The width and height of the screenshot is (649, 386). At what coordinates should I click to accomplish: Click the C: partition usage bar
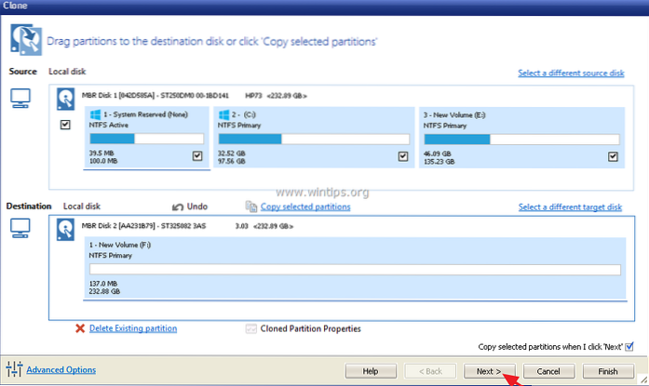[x=314, y=139]
